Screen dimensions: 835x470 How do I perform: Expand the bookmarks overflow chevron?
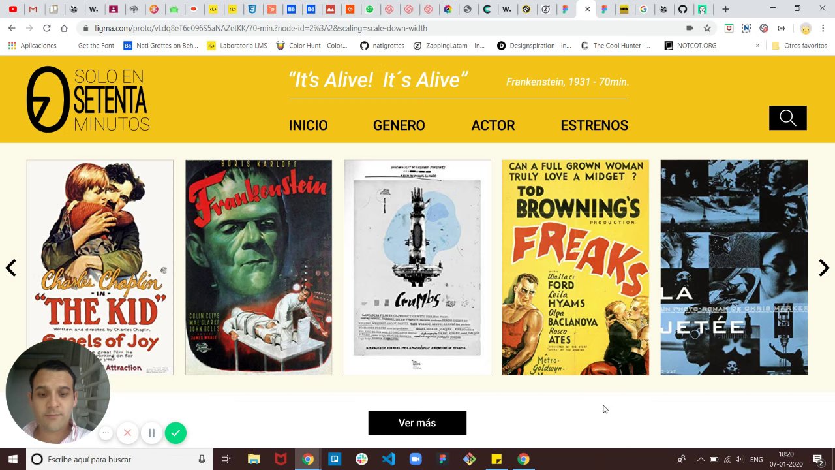tap(757, 46)
